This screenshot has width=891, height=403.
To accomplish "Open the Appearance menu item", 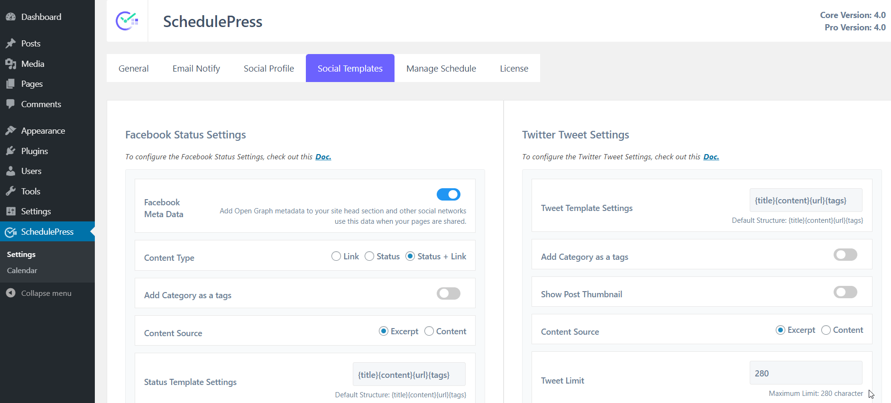I will pos(47,131).
